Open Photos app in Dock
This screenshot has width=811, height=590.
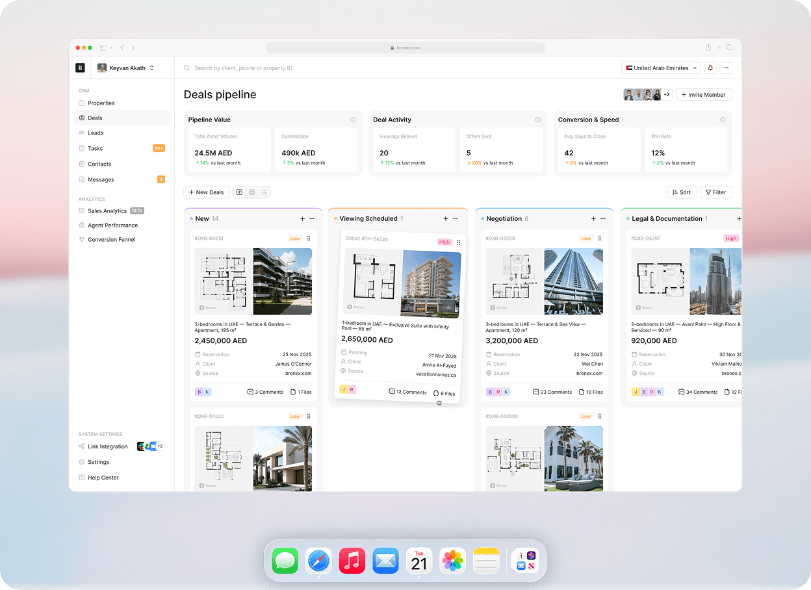(453, 560)
